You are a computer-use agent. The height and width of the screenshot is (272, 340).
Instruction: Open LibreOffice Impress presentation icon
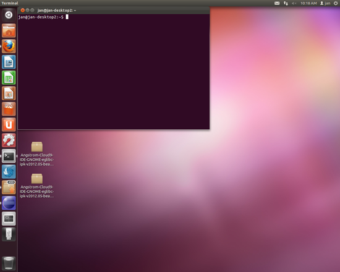9,93
